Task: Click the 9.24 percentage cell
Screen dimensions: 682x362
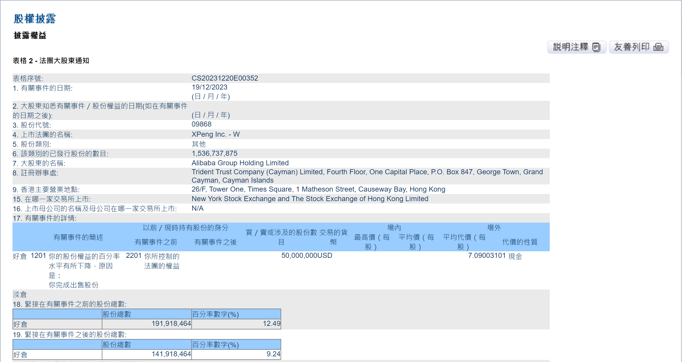Action: (x=273, y=354)
